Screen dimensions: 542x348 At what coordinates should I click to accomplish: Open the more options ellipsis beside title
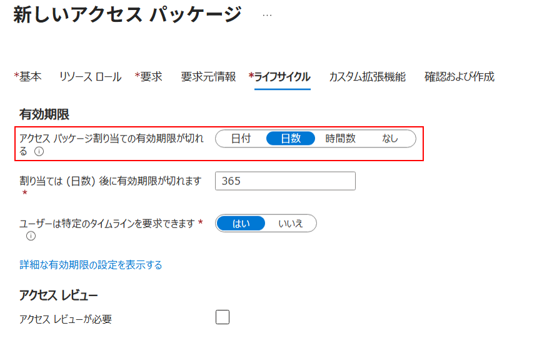pyautogui.click(x=267, y=15)
